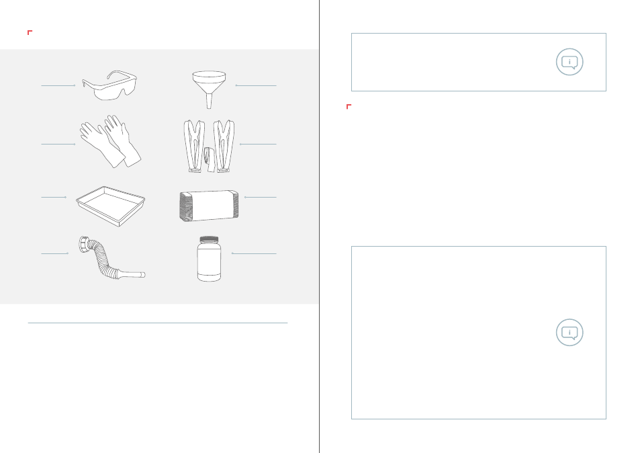Select the cable ties and tape illustration
The width and height of the screenshot is (638, 453).
(209, 147)
